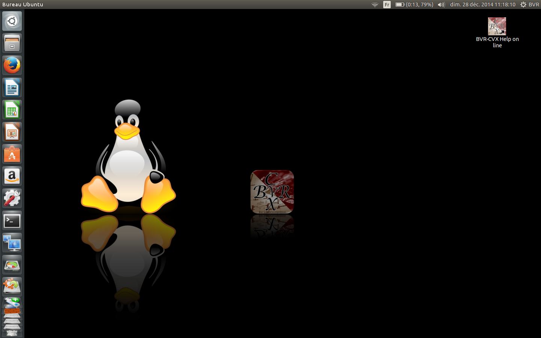The width and height of the screenshot is (541, 338).
Task: Open System Settings wrench icon
Action: (12, 199)
